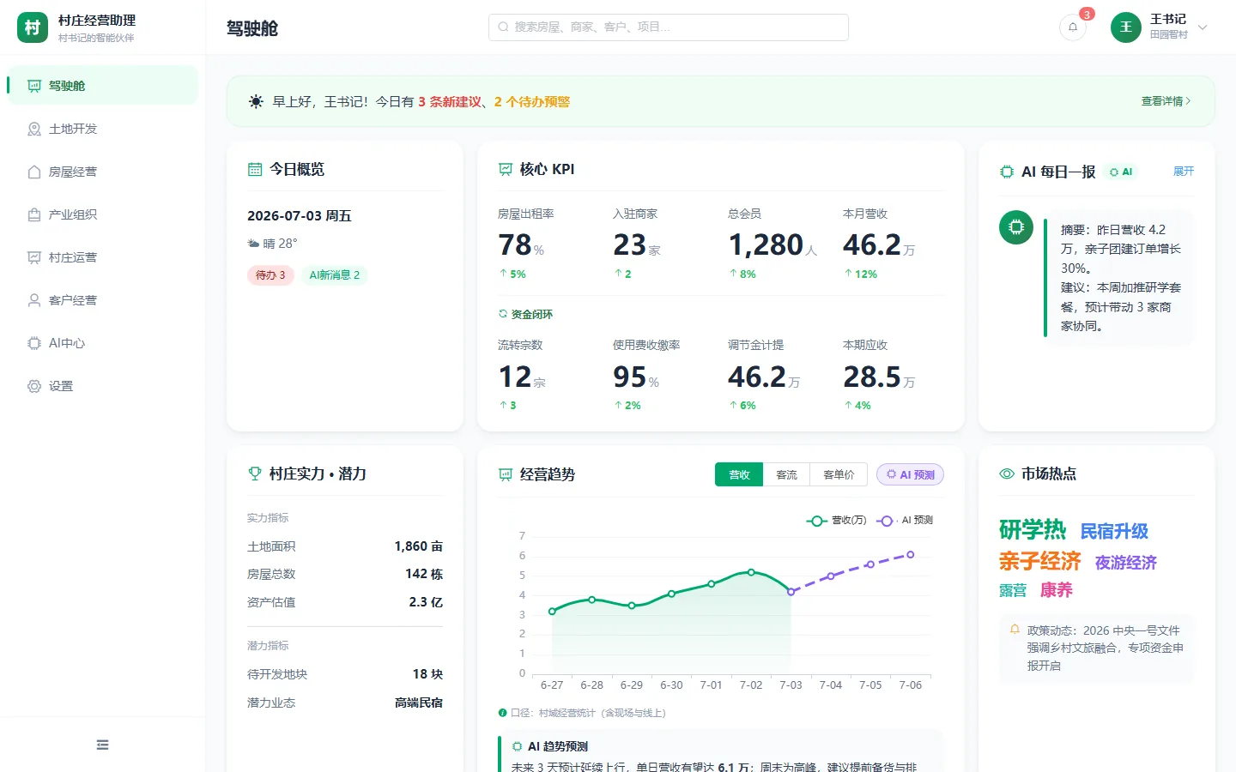Click the 待办 3 tag
Viewport: 1236px width, 772px height.
pyautogui.click(x=270, y=275)
